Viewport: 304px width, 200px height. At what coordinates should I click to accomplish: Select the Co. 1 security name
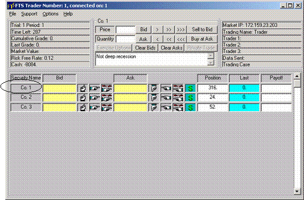tap(26, 88)
